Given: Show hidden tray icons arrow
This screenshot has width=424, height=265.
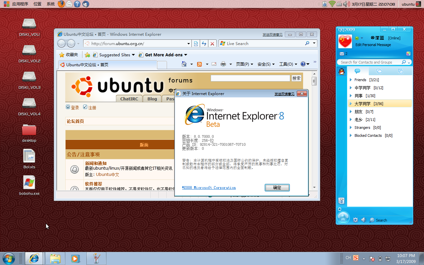Looking at the screenshot, I should click(364, 258).
